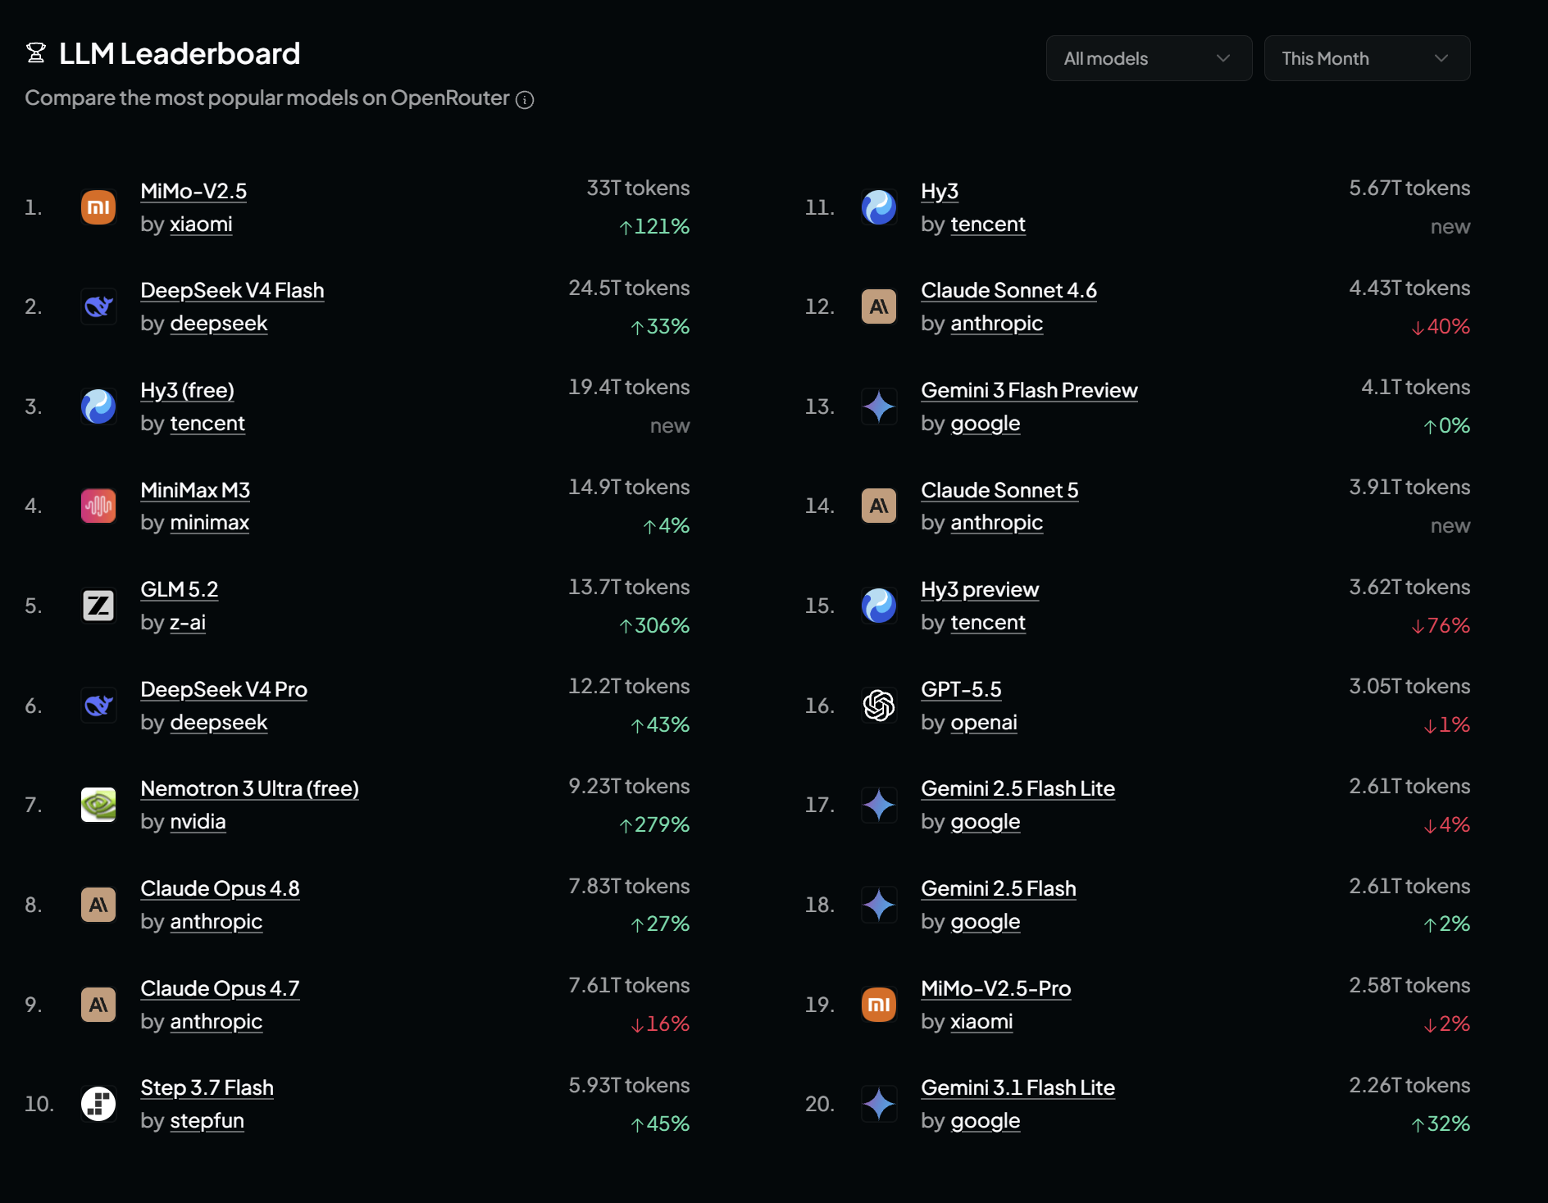Open the GLM 5.2 model link
The width and height of the screenshot is (1548, 1203).
point(179,589)
